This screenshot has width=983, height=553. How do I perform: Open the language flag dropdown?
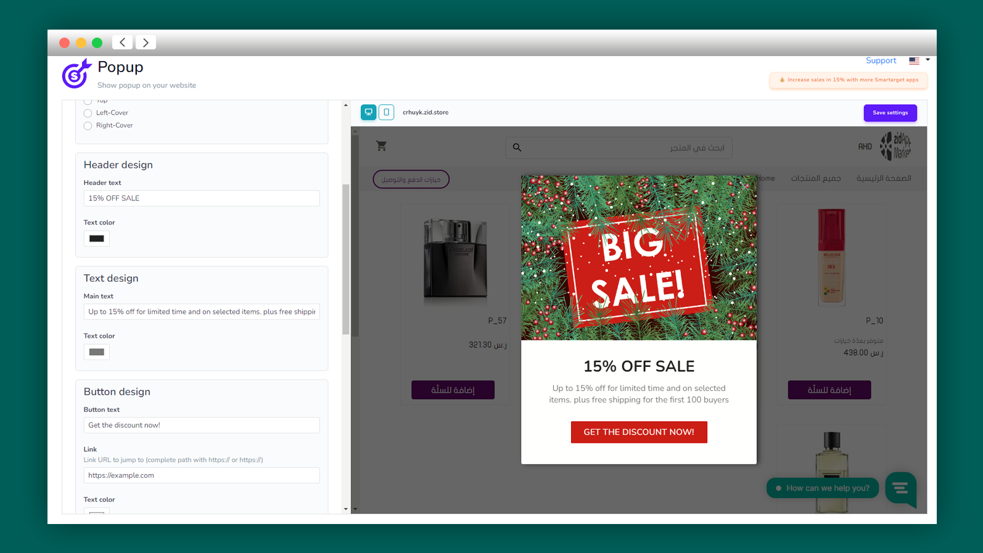click(x=919, y=60)
